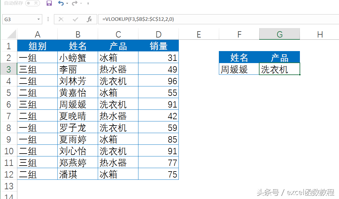339x199 pixels.
Task: Click cell 刘林芳
Action: point(78,81)
